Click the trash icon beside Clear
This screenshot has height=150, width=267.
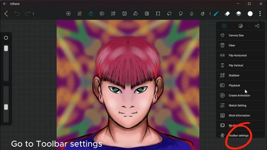coord(222,45)
